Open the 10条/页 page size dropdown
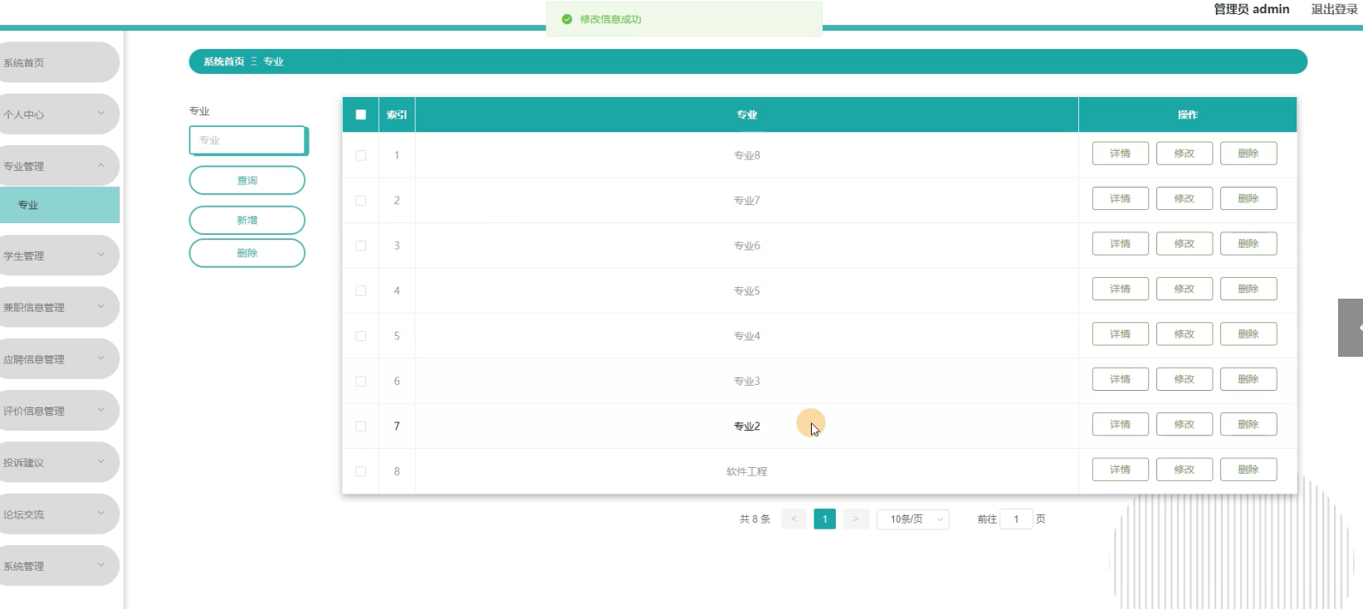Image resolution: width=1363 pixels, height=609 pixels. click(913, 519)
